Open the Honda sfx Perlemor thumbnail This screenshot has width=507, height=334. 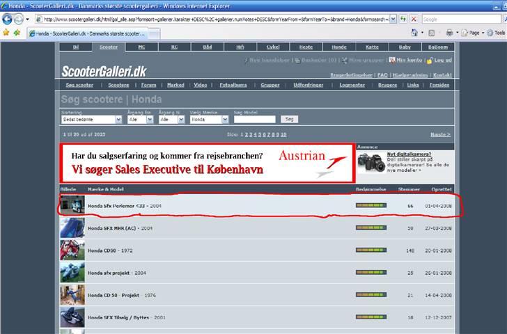(72, 207)
